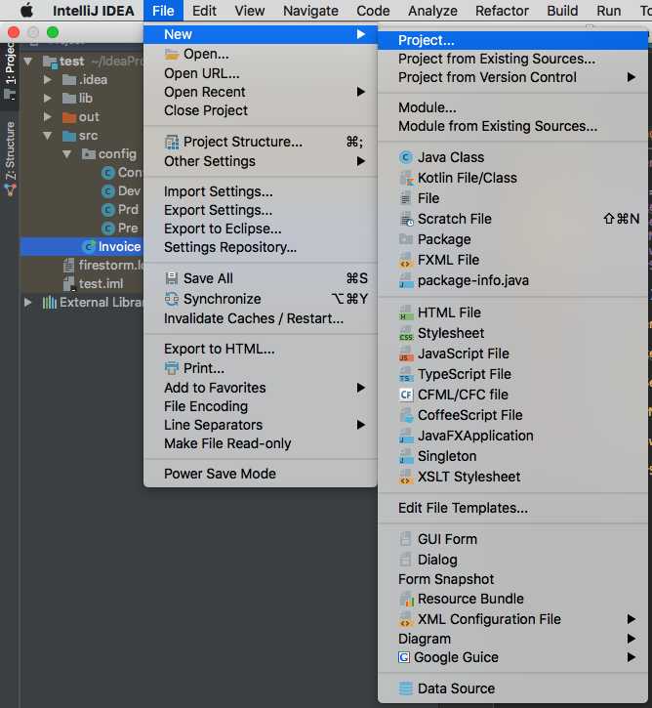Open the Other Settings submenu
The height and width of the screenshot is (708, 652).
pos(261,161)
